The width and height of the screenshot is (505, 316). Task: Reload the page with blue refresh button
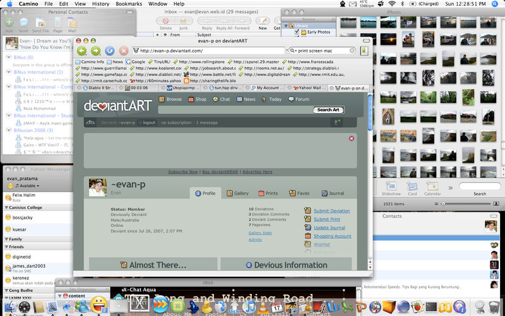109,51
